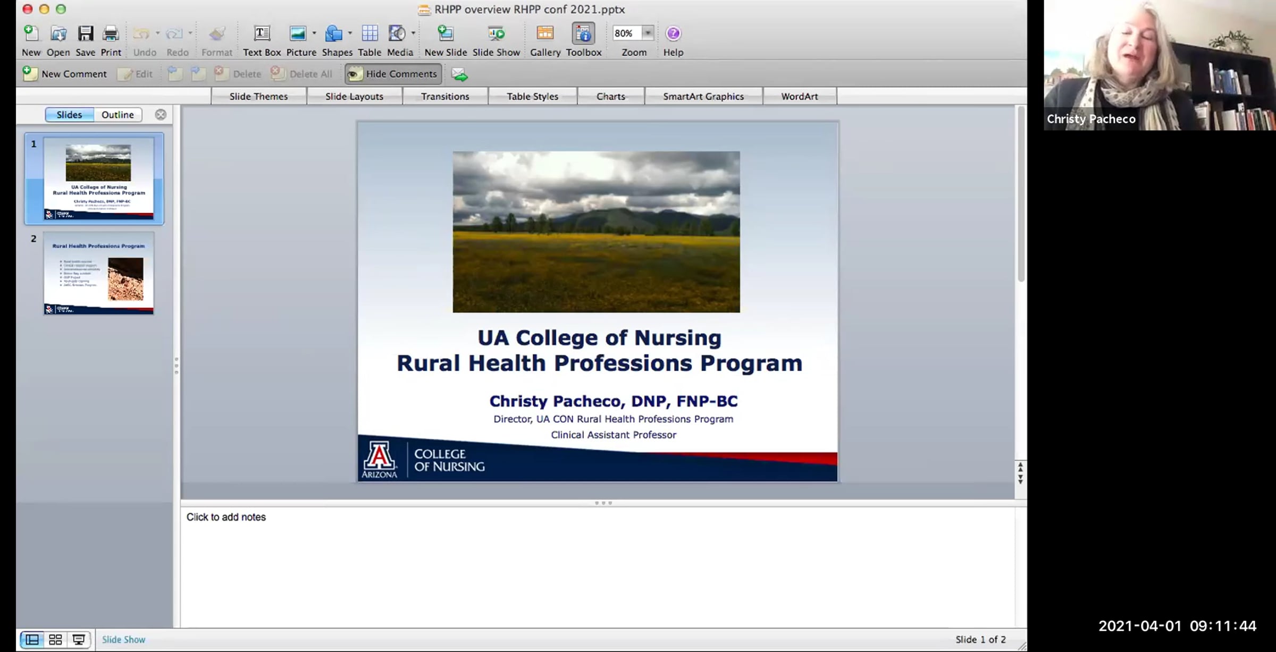Close the slides pane with the X icon
This screenshot has width=1276, height=652.
pyautogui.click(x=161, y=114)
